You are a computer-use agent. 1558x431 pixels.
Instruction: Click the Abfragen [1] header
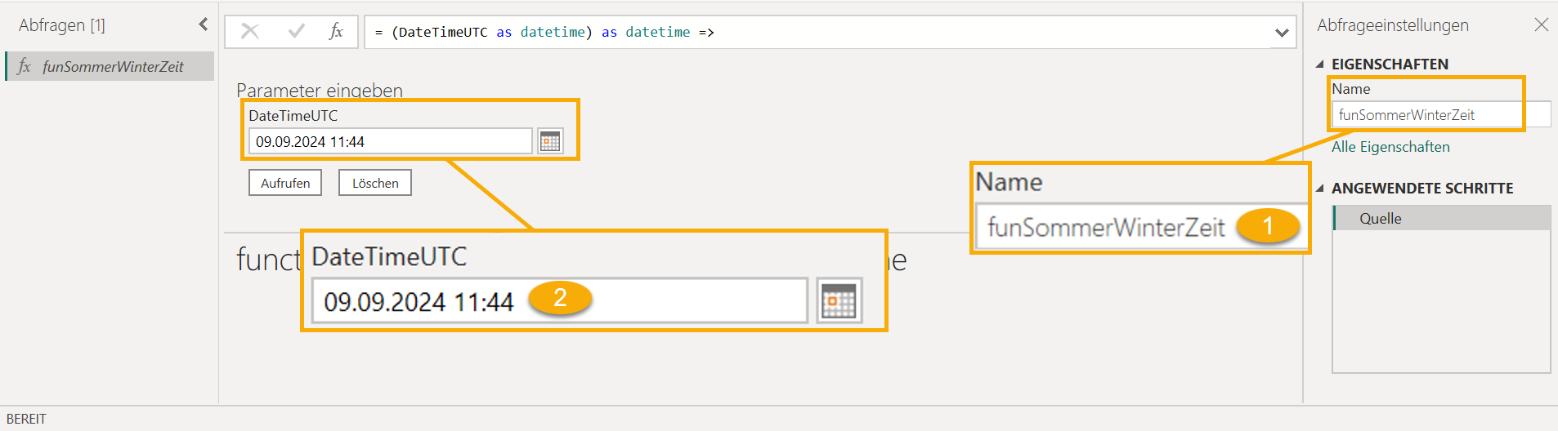62,25
